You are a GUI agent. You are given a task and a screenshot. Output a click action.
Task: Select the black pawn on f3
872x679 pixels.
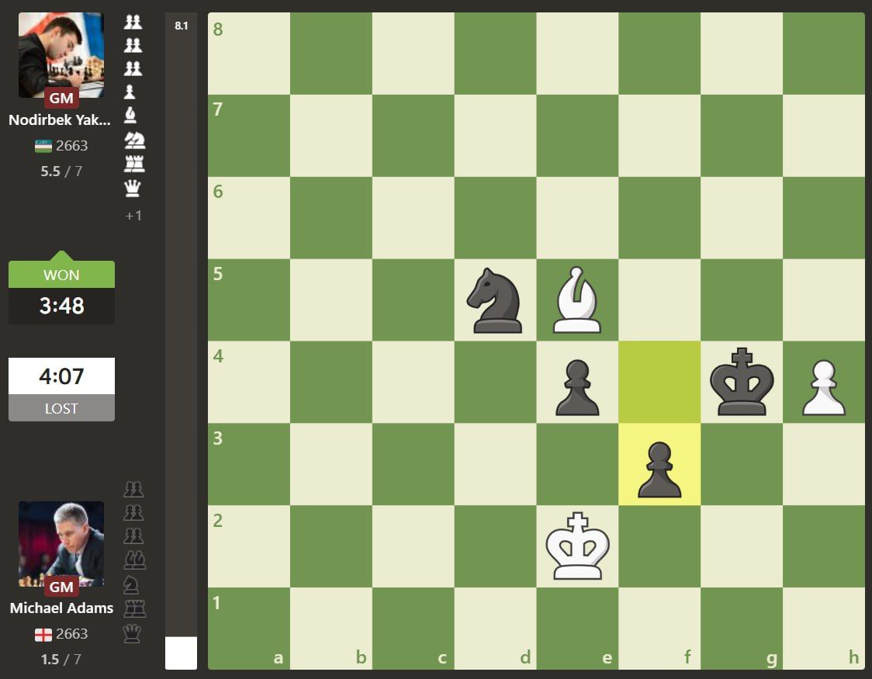tap(659, 469)
